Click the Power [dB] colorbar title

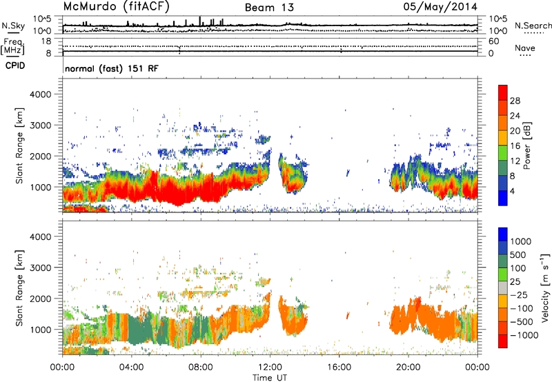click(x=526, y=146)
